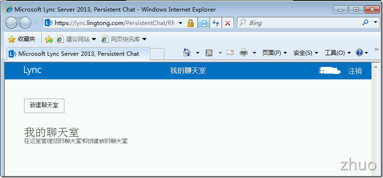The width and height of the screenshot is (383, 178).
Task: Click the Lync favicon in address bar
Action: point(49,23)
